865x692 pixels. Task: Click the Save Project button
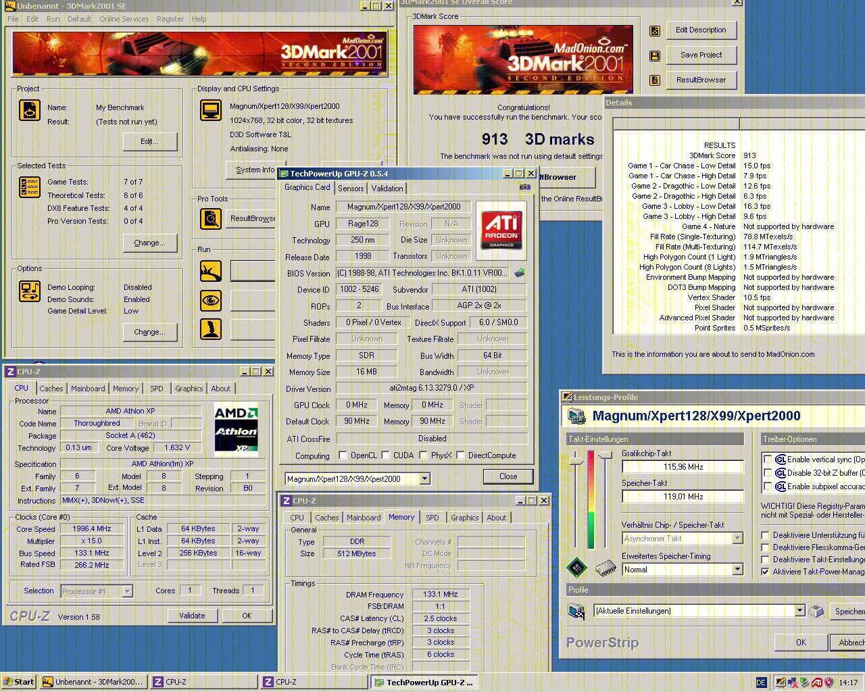point(701,55)
